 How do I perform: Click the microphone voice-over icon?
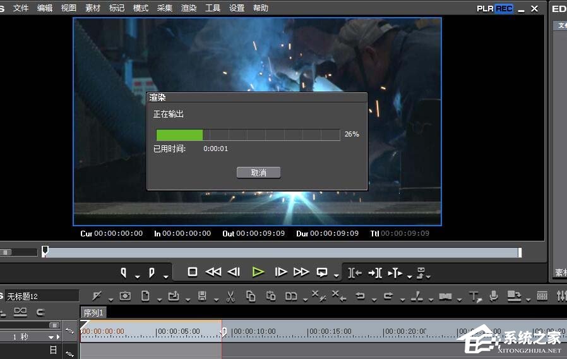[x=494, y=296]
